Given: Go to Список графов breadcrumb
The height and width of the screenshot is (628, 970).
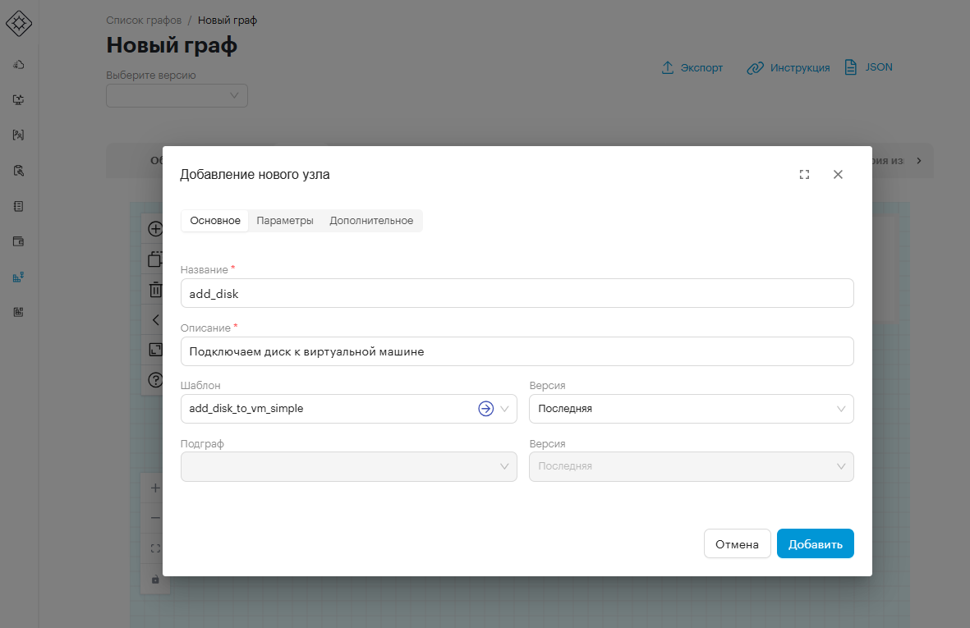Looking at the screenshot, I should [x=144, y=21].
